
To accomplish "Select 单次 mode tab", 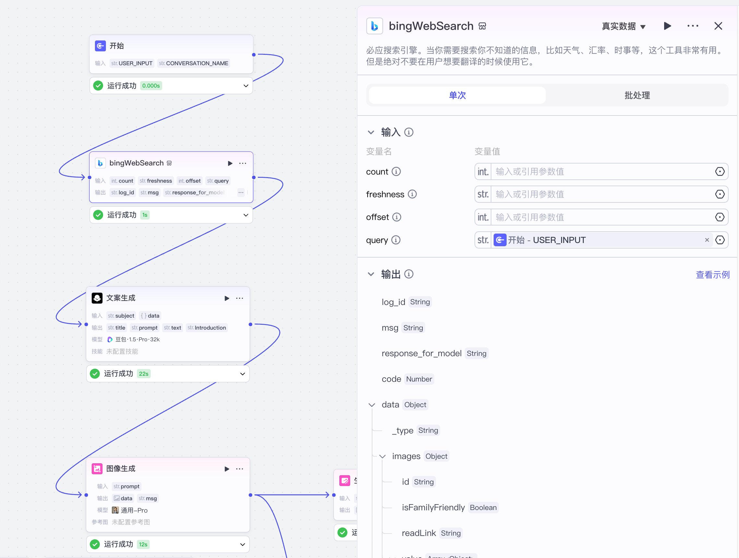I will click(x=457, y=95).
